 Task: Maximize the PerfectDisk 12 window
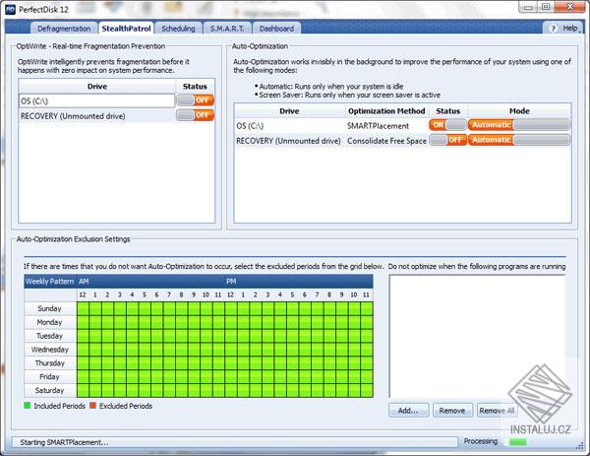(x=546, y=7)
